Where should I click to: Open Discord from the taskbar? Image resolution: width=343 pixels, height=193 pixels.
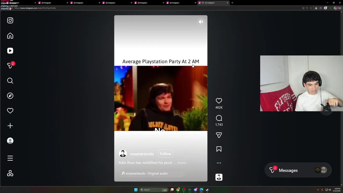tap(196, 190)
